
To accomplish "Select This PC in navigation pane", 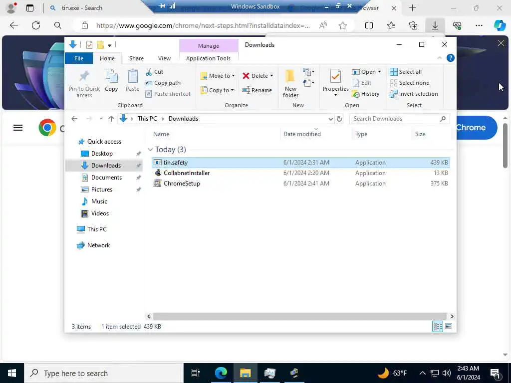I will click(97, 229).
